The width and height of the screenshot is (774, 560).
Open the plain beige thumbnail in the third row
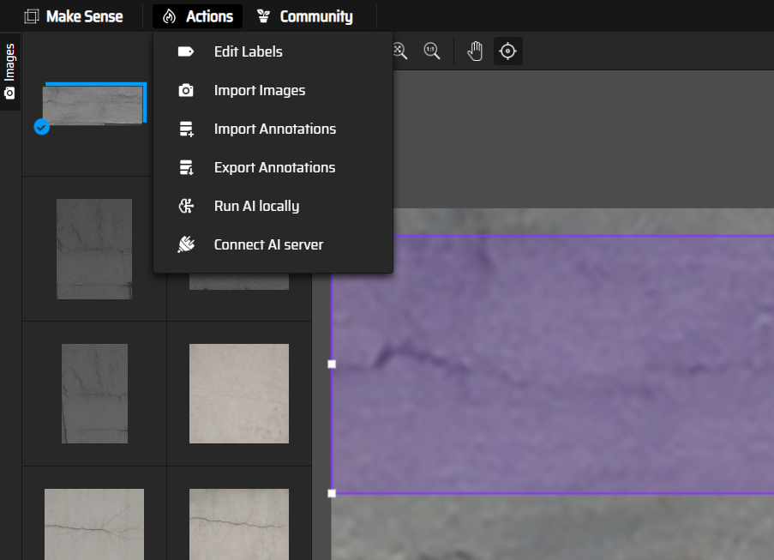click(239, 394)
